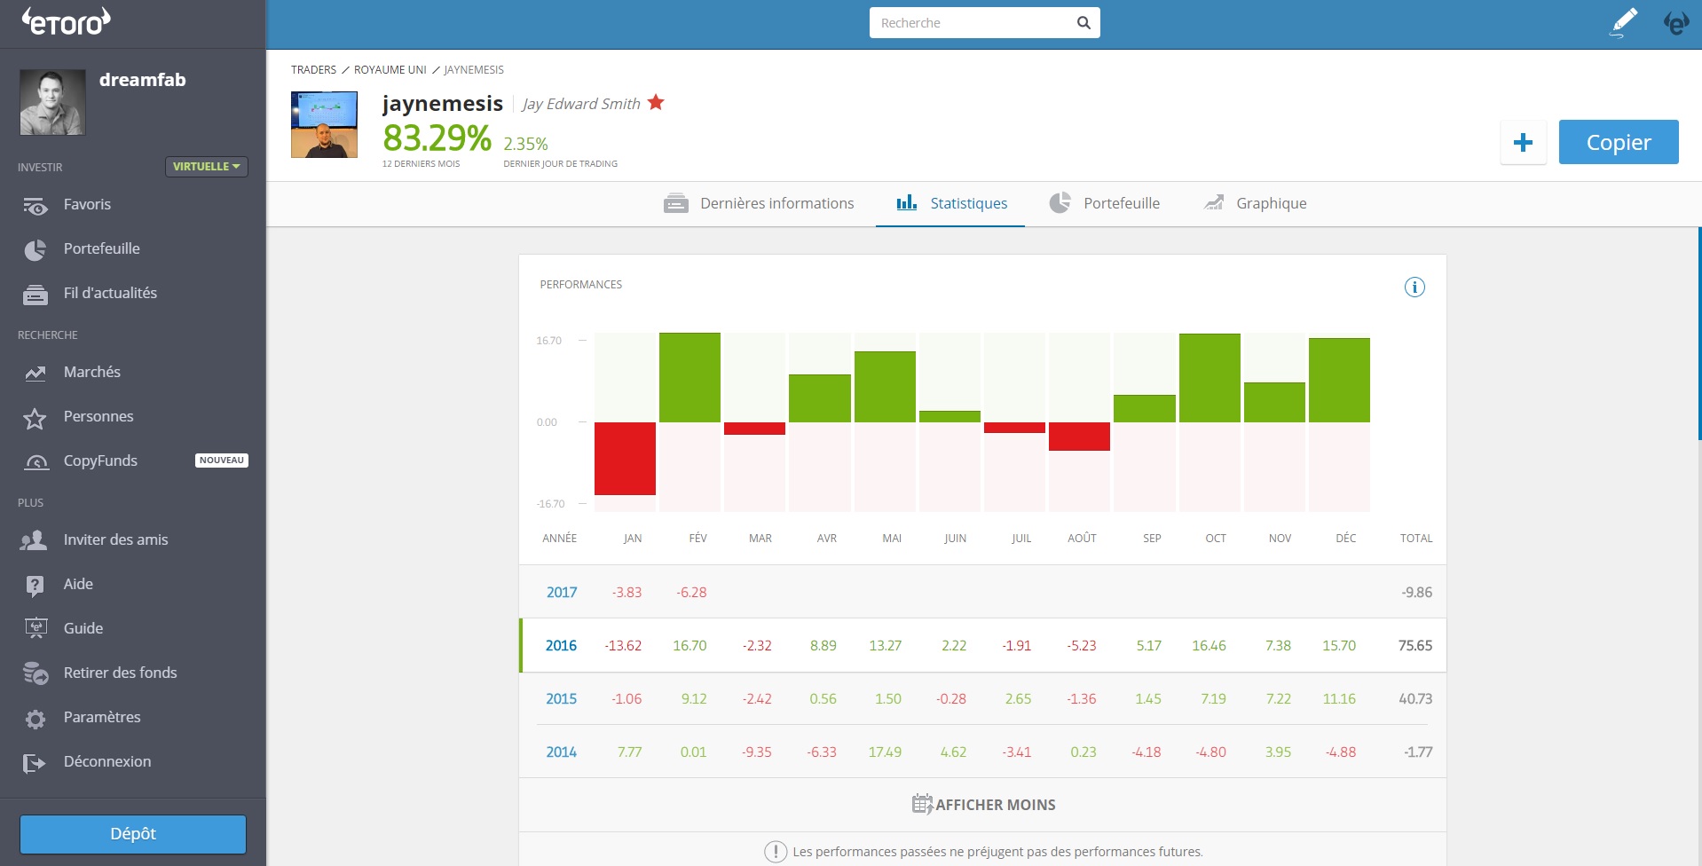
Task: Click the red favorite star beside Jay Edward Smith
Action: [x=656, y=103]
